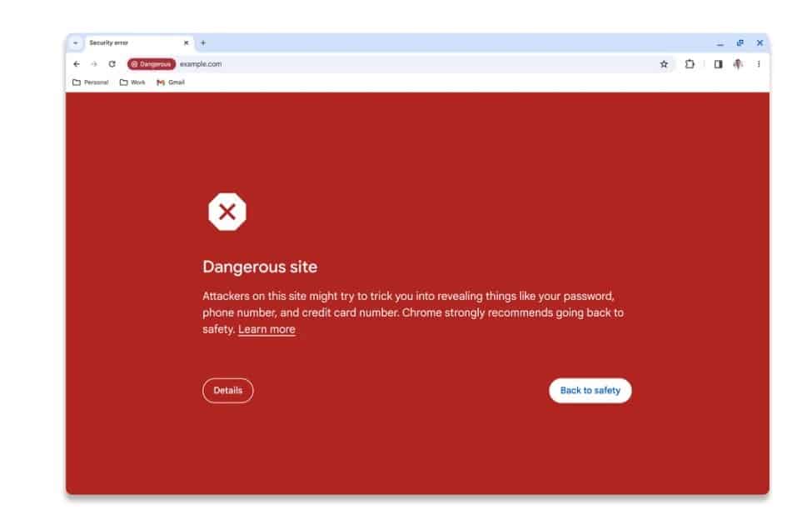The width and height of the screenshot is (812, 530).
Task: Open a new tab with plus button
Action: coord(203,43)
